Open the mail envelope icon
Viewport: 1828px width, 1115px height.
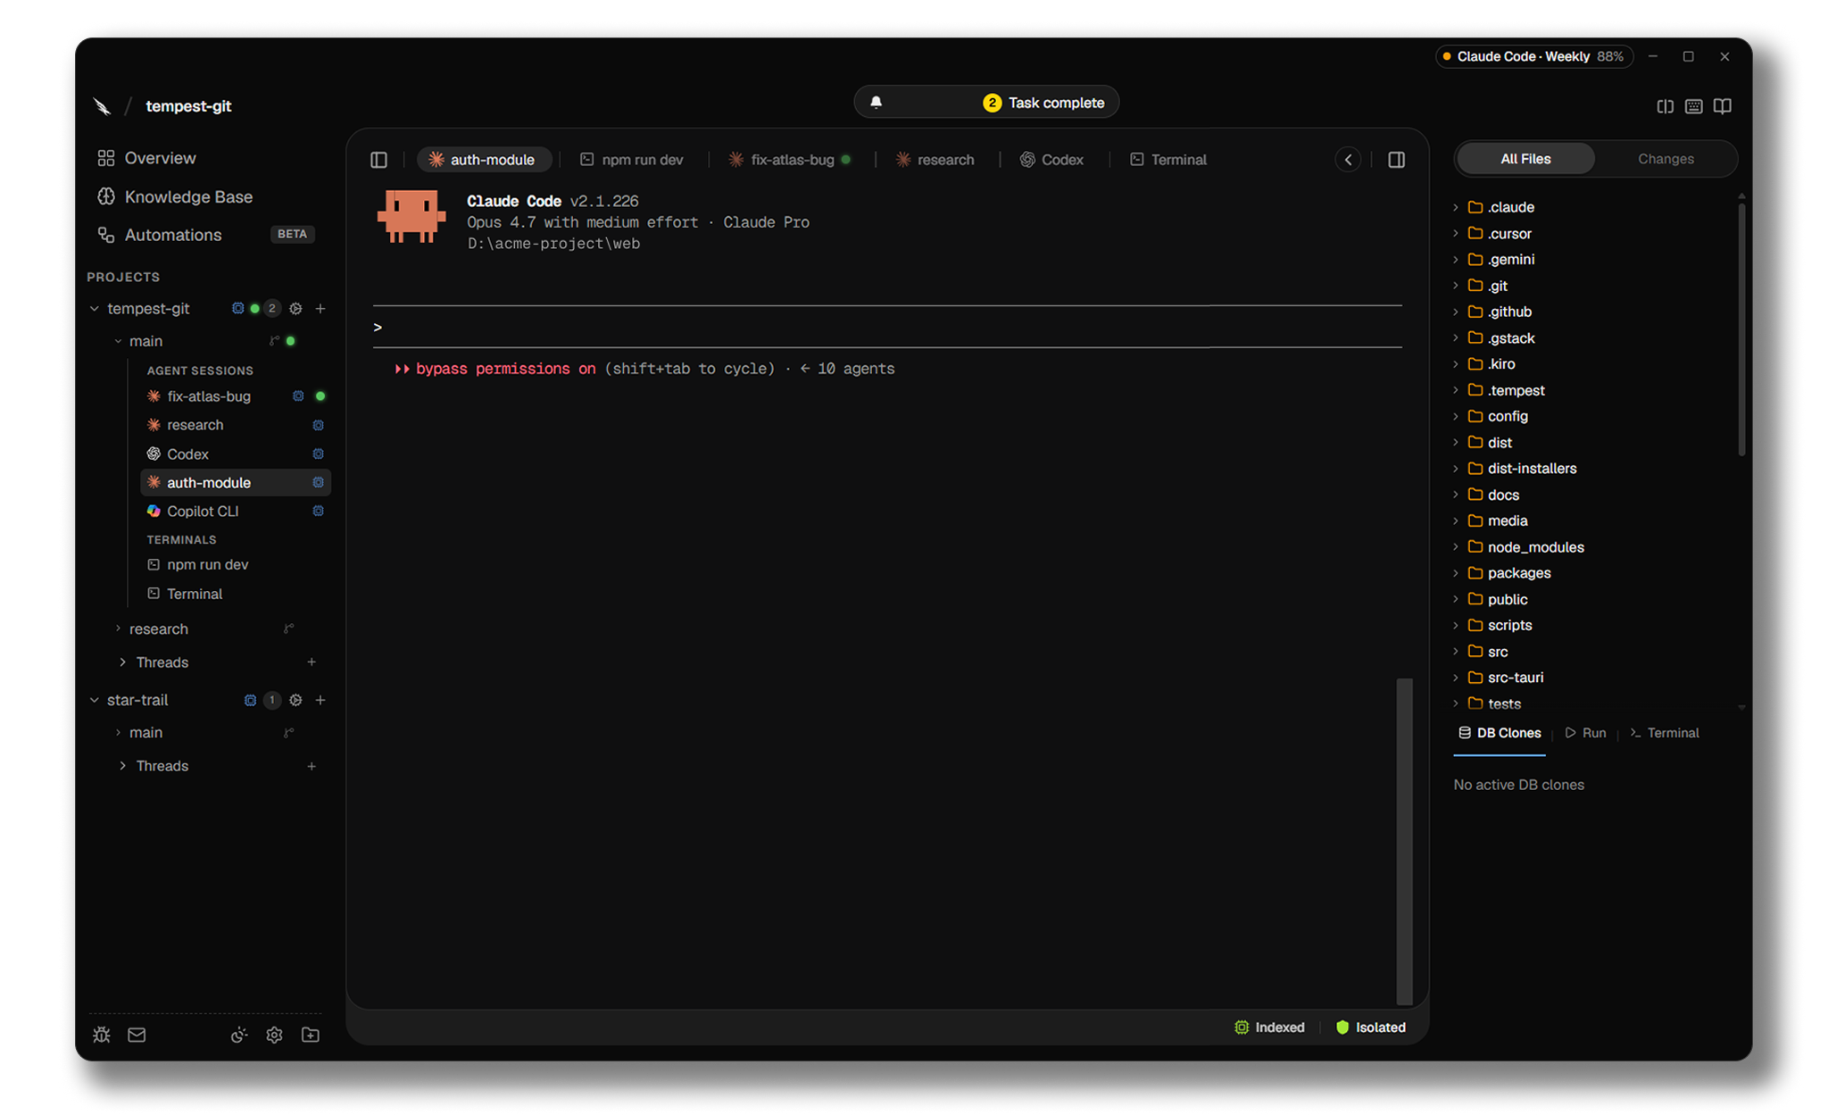tap(137, 1035)
